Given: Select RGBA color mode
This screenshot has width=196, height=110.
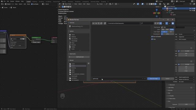Looking at the screenshot, I should (172, 30).
